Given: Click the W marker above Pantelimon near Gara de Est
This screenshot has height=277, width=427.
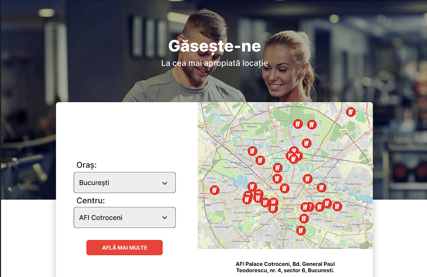Looking at the screenshot, I should (x=321, y=187).
